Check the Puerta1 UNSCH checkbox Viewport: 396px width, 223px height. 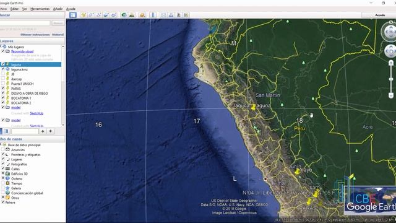coord(3,84)
